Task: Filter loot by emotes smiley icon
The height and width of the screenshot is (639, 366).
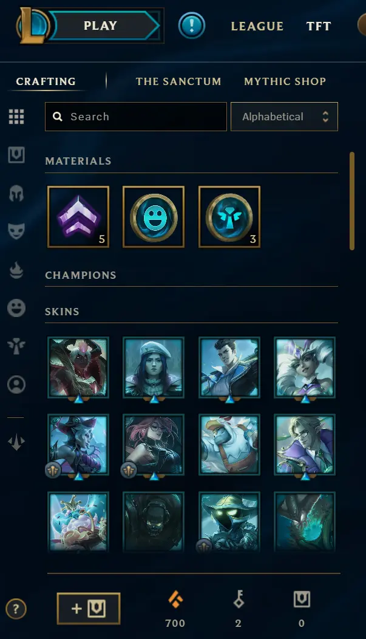Action: point(16,308)
